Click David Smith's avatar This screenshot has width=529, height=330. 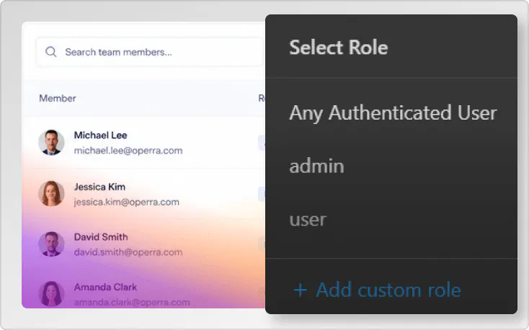(51, 244)
